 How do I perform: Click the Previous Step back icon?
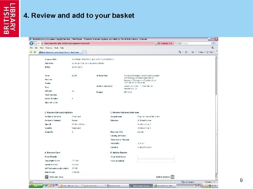click(x=47, y=177)
